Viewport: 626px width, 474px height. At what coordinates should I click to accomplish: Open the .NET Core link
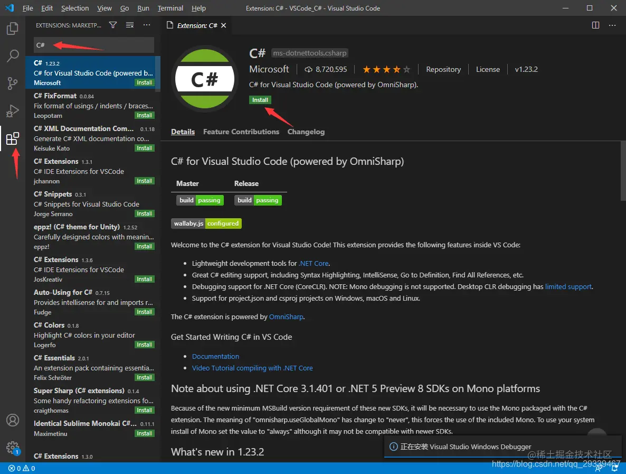[314, 263]
